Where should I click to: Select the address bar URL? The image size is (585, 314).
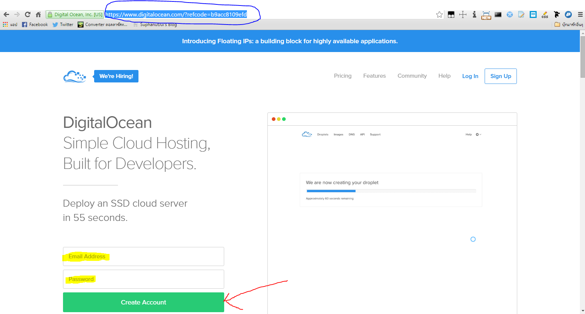pyautogui.click(x=176, y=15)
